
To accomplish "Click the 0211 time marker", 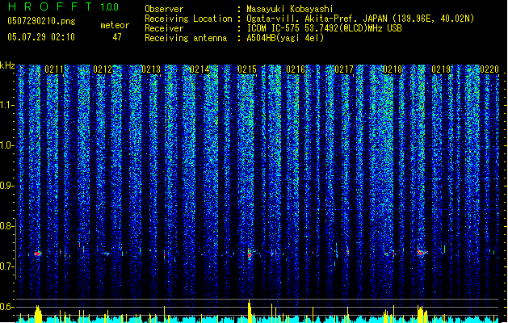I will click(54, 69).
